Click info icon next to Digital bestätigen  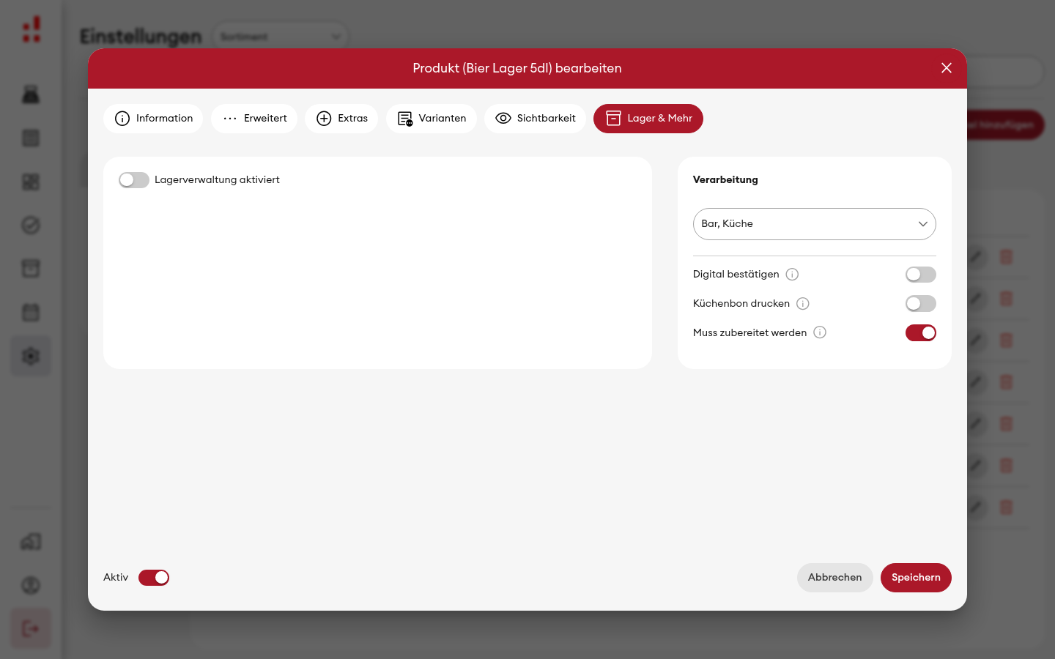click(x=792, y=275)
